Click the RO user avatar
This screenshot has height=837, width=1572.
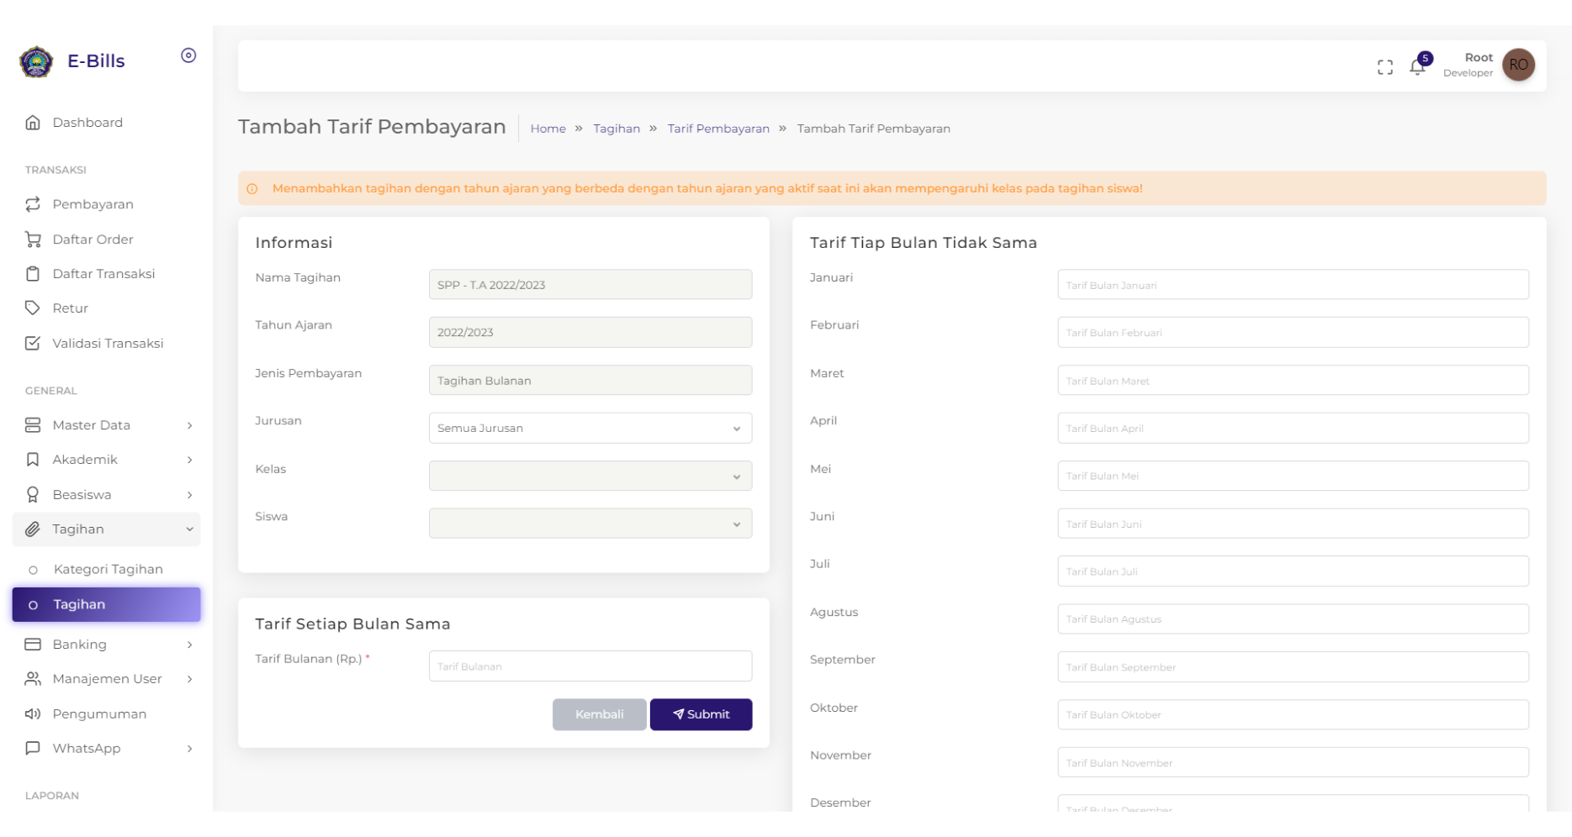(x=1518, y=65)
